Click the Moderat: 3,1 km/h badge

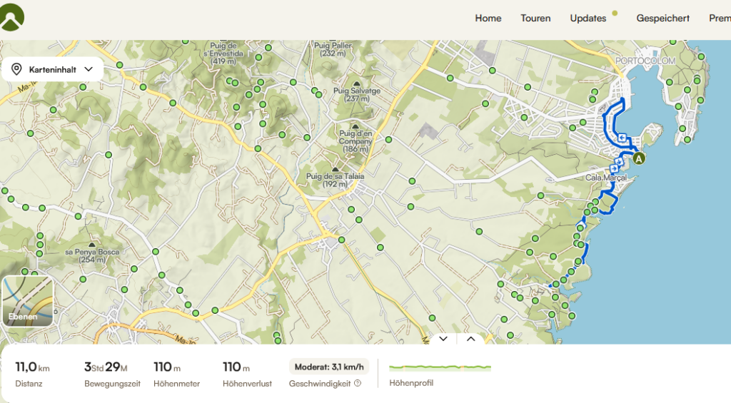pos(328,367)
